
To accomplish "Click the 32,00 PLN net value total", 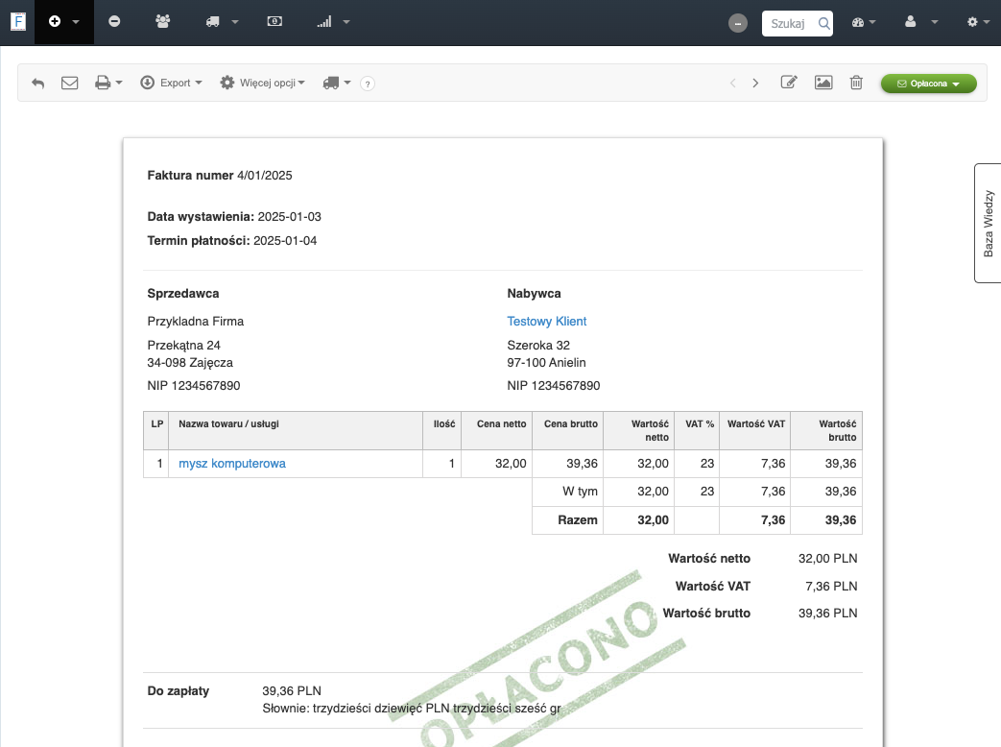I will point(827,559).
